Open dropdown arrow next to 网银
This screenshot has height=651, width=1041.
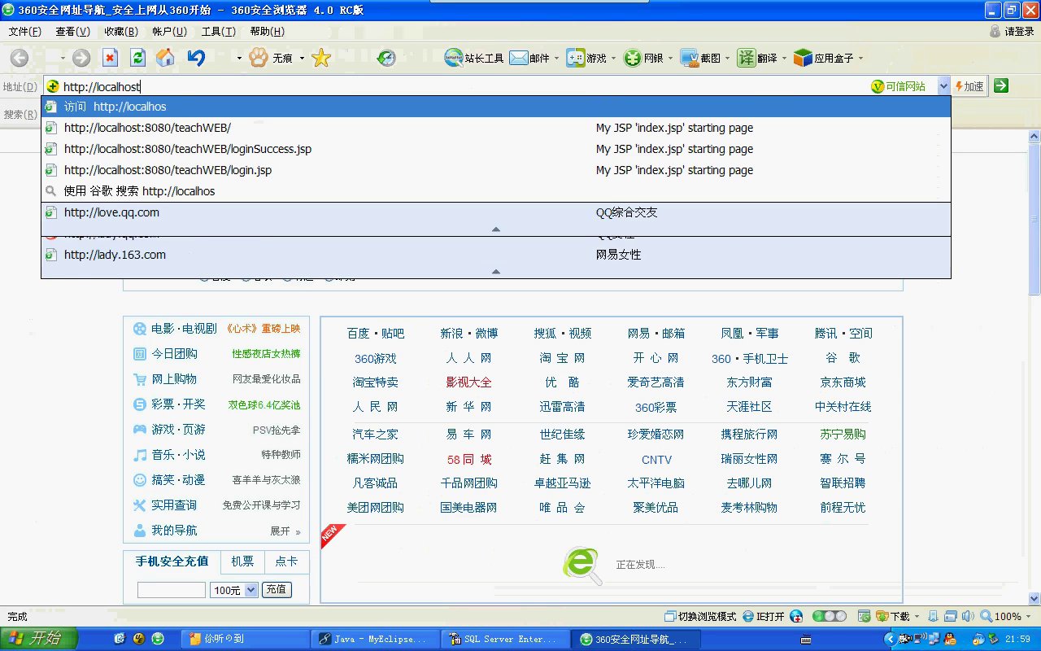pos(670,59)
